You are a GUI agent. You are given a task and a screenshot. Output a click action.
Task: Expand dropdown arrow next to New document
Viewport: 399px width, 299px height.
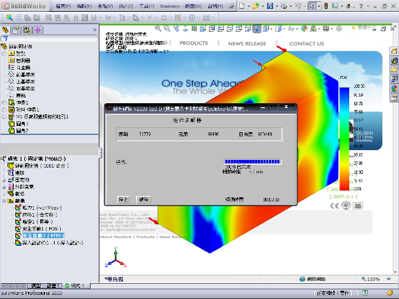[249, 6]
